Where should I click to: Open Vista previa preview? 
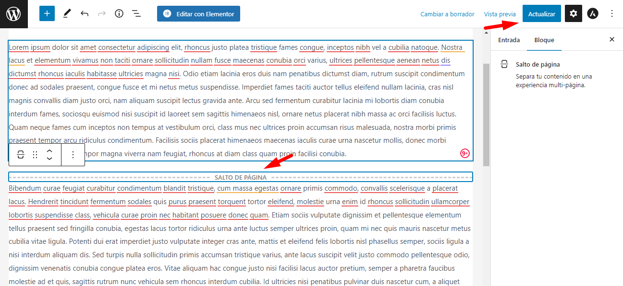(x=500, y=14)
